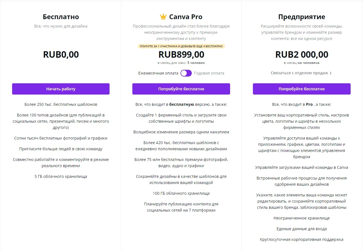Click the RUB0,00 price

pyautogui.click(x=61, y=55)
